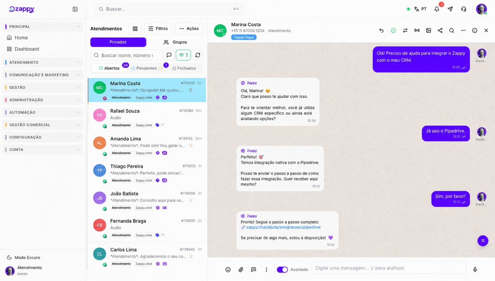
Task: Focus the top Buscar global search bar
Action: (170, 9)
